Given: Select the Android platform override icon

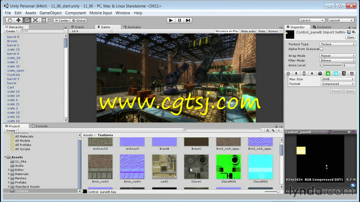Looking at the screenshot, I should pos(312,74).
